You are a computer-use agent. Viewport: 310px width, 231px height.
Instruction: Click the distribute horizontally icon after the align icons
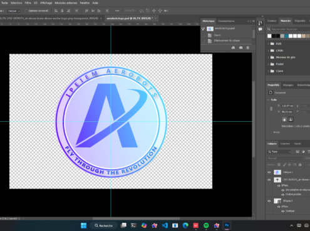click(76, 11)
